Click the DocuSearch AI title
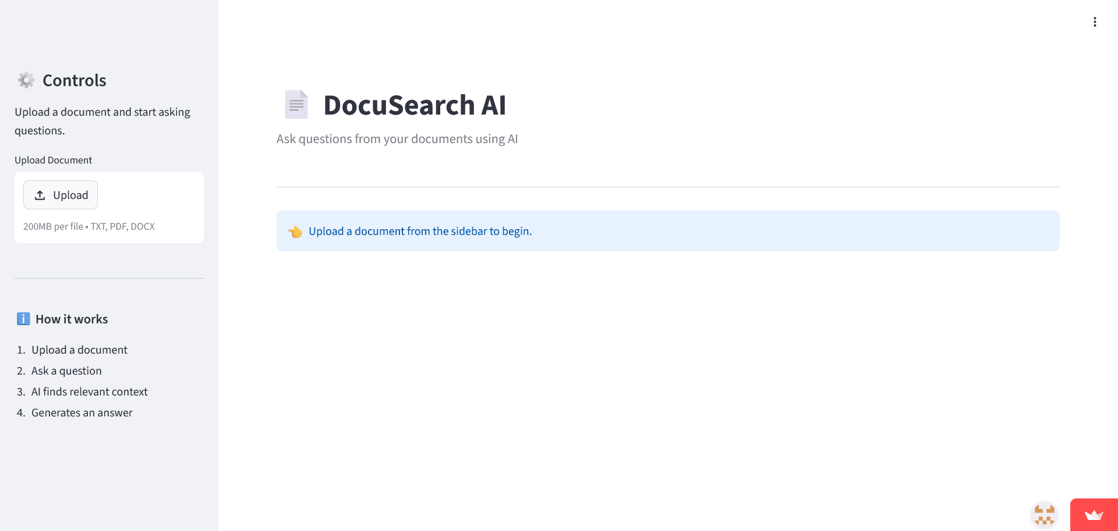 (x=415, y=105)
